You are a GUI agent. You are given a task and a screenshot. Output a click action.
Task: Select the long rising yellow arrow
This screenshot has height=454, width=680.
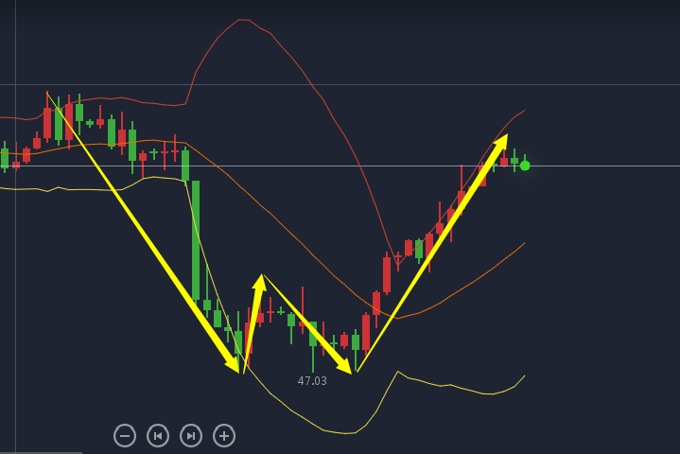pos(426,255)
